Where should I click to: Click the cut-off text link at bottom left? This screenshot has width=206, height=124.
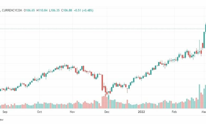2,120
